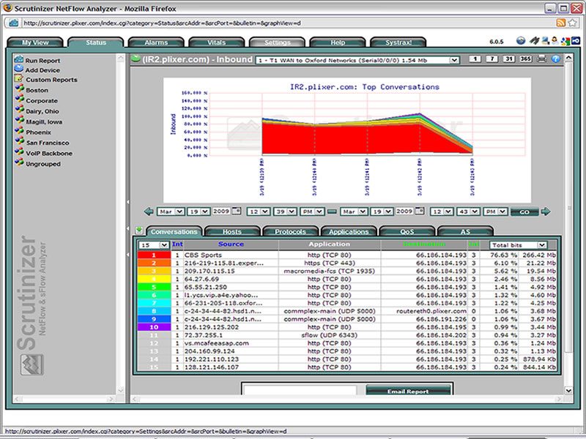Viewport: 586px width, 439px height.
Task: Click the Run Report icon
Action: [19, 59]
